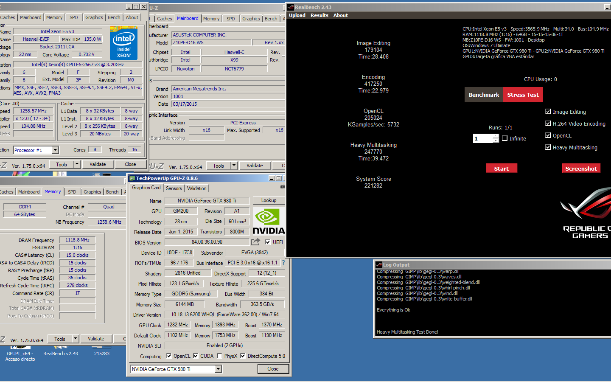Click the NVIDIA SLI Enabled (2 GPUs) field

[224, 345]
